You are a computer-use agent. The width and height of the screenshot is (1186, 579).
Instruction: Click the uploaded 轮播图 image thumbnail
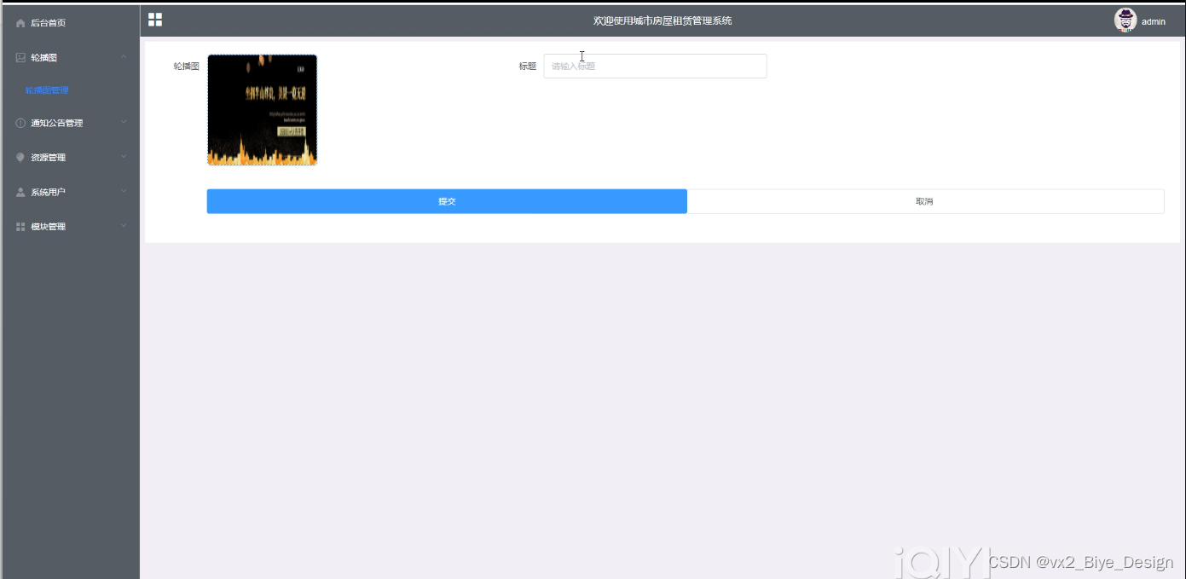pyautogui.click(x=262, y=110)
